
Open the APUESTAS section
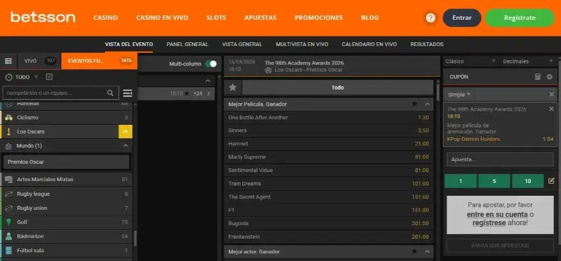pos(260,18)
